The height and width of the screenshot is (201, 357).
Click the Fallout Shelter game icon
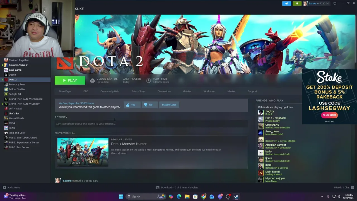point(6,89)
